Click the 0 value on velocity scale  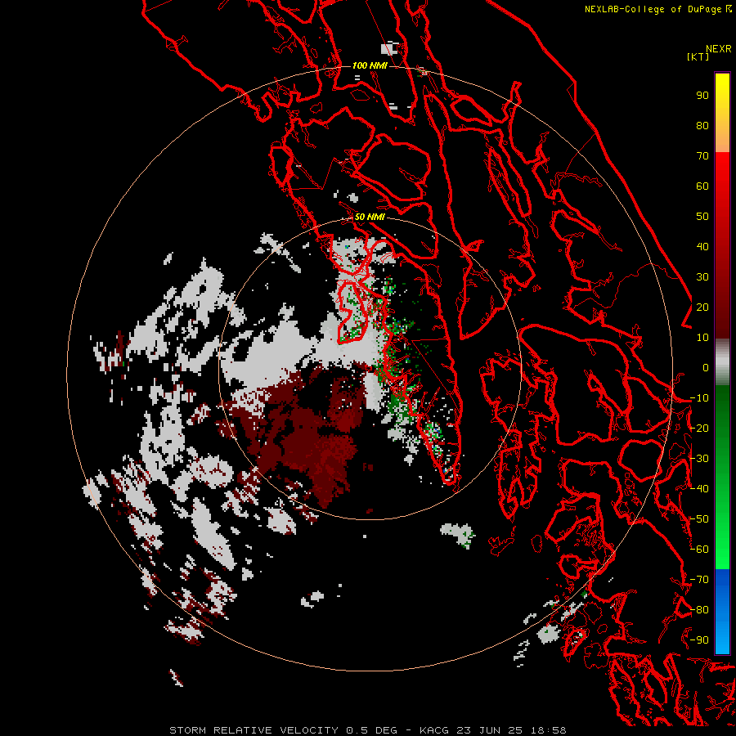706,367
